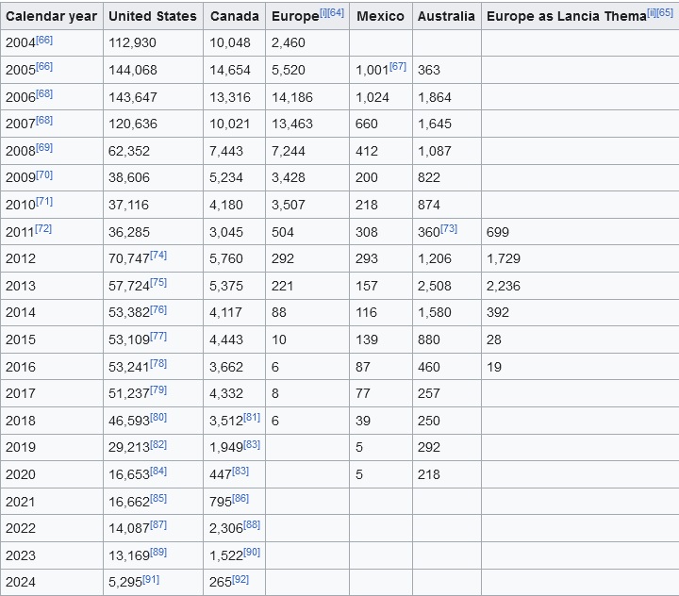Screen dimensions: 679x596
Task: Click citation [78] after 53,241
Action: click(158, 363)
